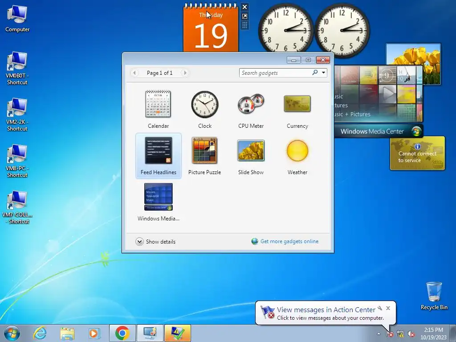The image size is (456, 342).
Task: Click the Search gadgets input field
Action: [x=275, y=73]
